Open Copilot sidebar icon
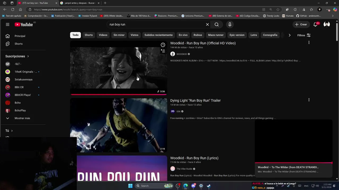The height and width of the screenshot is (190, 339). (x=335, y=9)
